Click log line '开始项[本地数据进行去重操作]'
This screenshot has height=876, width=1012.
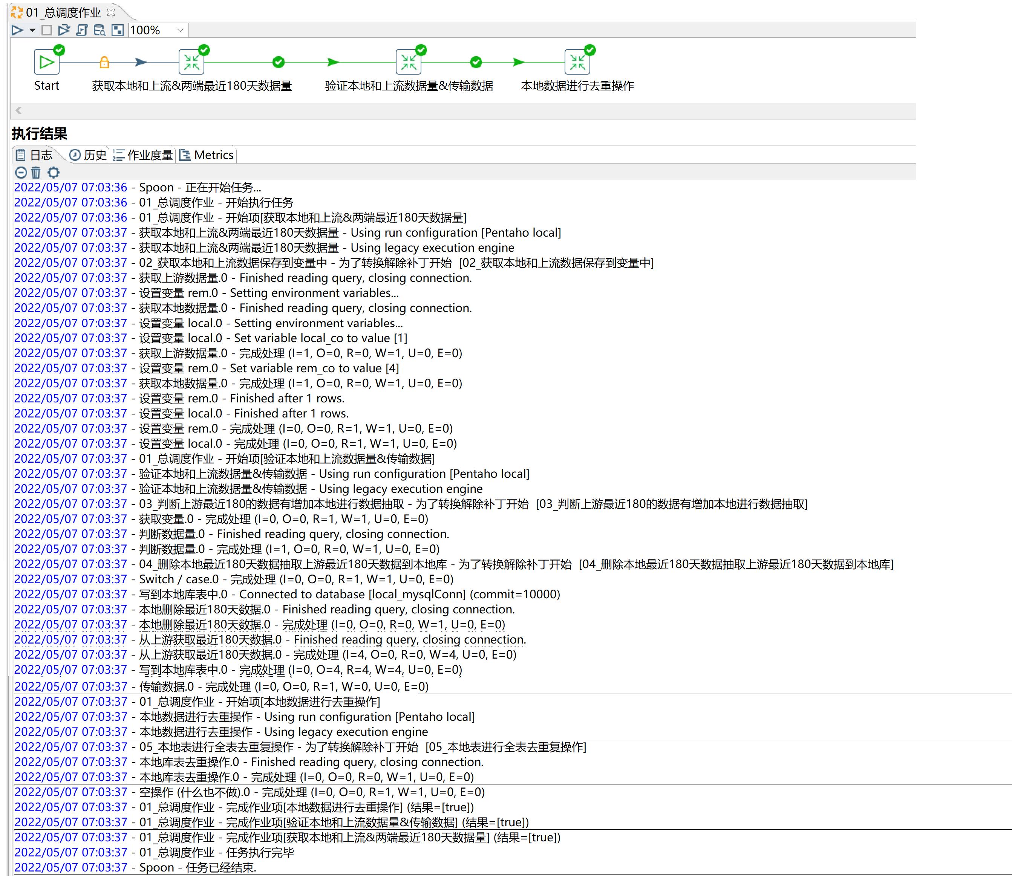point(197,702)
